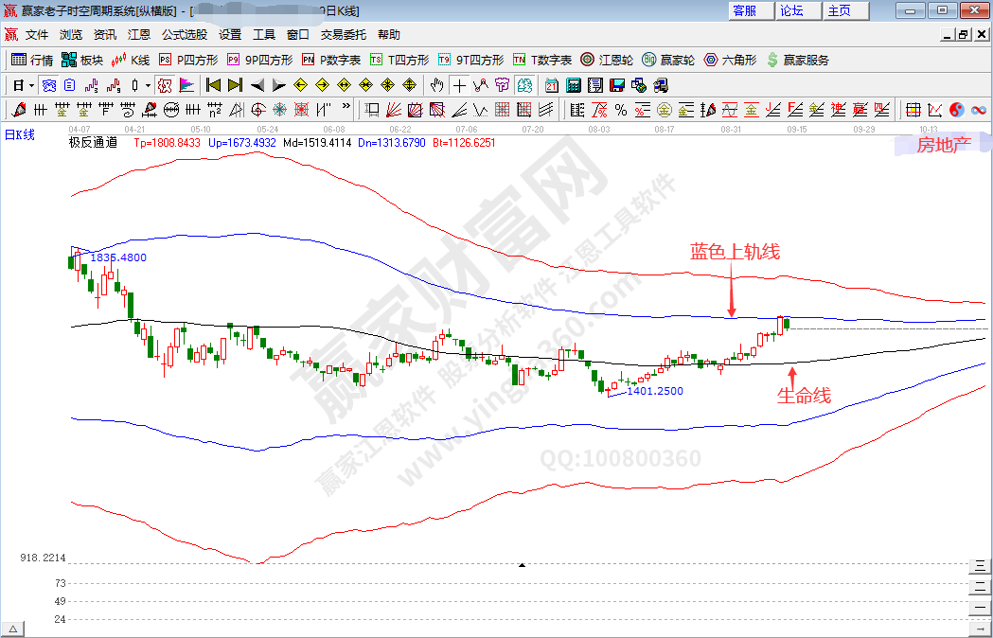Open the 公式选股 menu

pos(184,34)
